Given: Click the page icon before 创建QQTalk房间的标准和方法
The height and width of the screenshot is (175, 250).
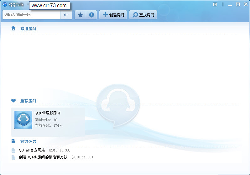Looking at the screenshot, I should 13,157.
